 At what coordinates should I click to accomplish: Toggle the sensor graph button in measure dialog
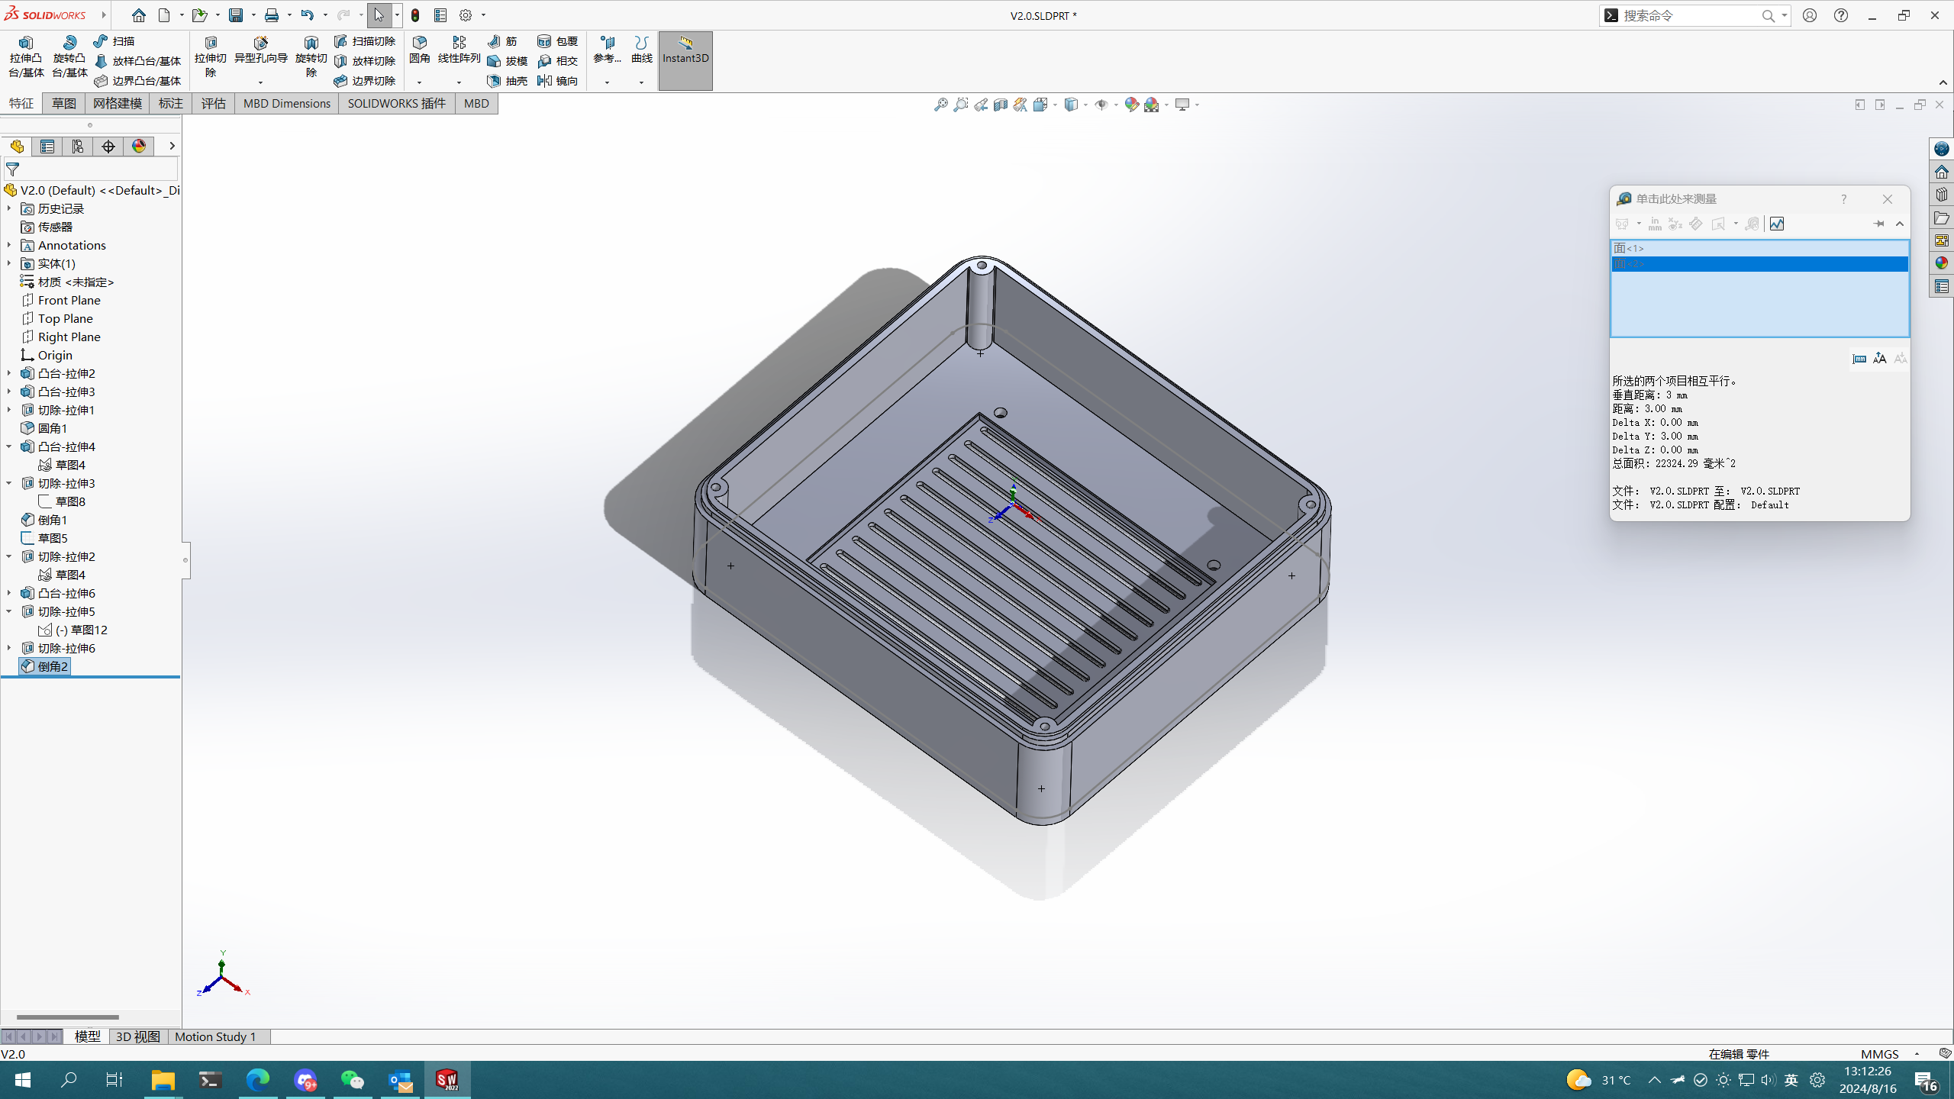[1777, 224]
